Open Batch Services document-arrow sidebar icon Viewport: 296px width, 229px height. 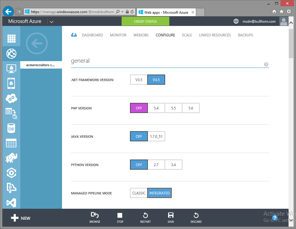pos(11,114)
